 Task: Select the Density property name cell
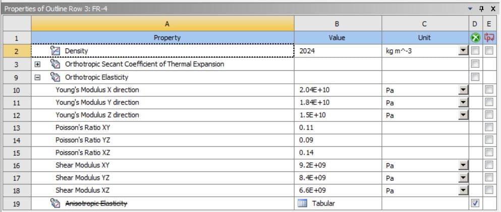(x=162, y=51)
